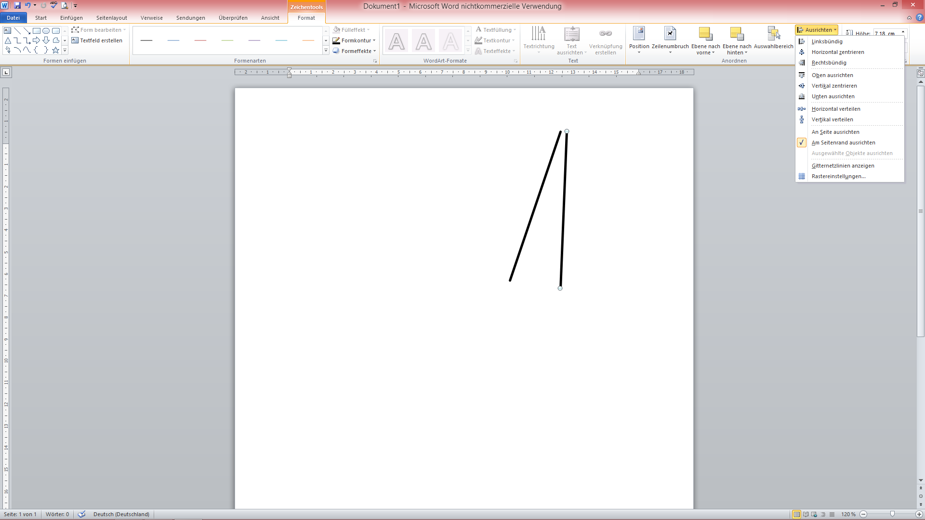Run spelling check from quick access toolbar
Viewport: 925px width, 520px height.
[54, 5]
